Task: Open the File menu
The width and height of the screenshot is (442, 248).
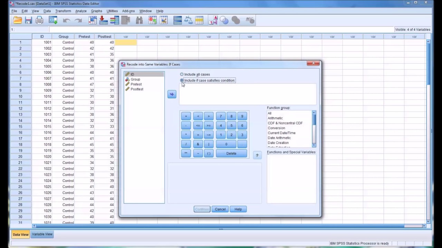Action: (14, 11)
